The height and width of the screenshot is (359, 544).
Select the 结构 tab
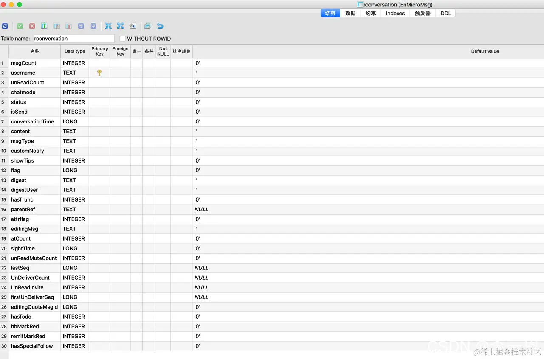tap(330, 13)
